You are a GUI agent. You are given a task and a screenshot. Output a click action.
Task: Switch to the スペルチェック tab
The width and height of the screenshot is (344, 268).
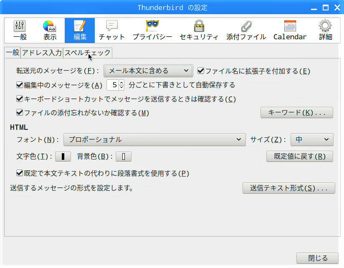[88, 53]
